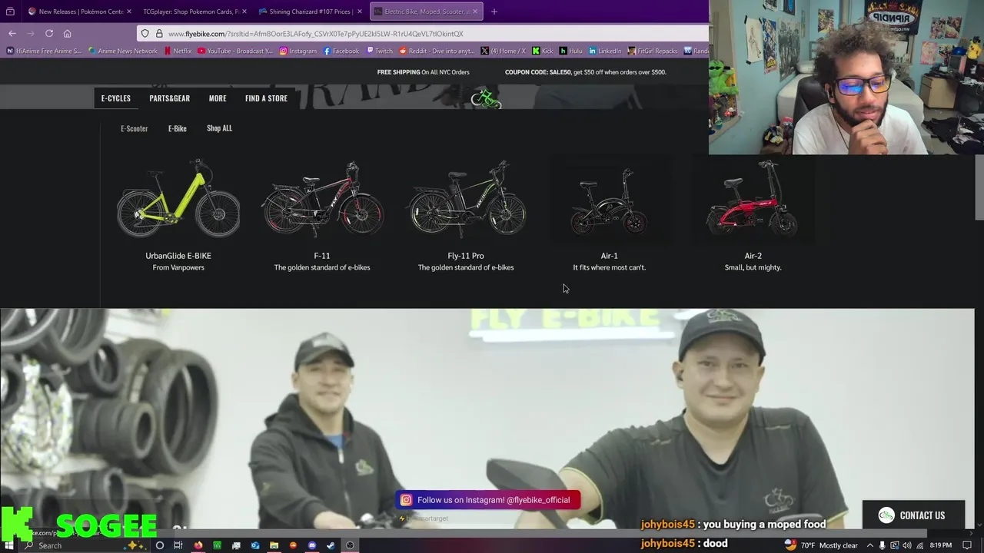Open the Hulu bookmark
The height and width of the screenshot is (553, 984).
click(x=570, y=51)
